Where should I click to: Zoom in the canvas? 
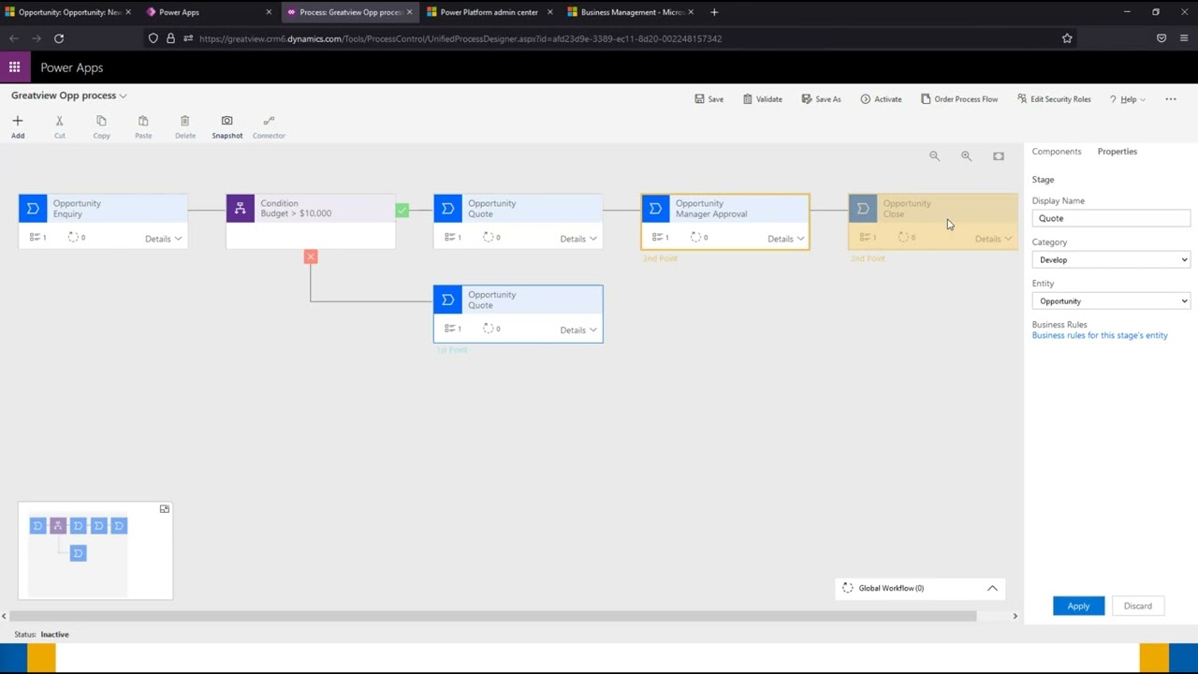966,156
